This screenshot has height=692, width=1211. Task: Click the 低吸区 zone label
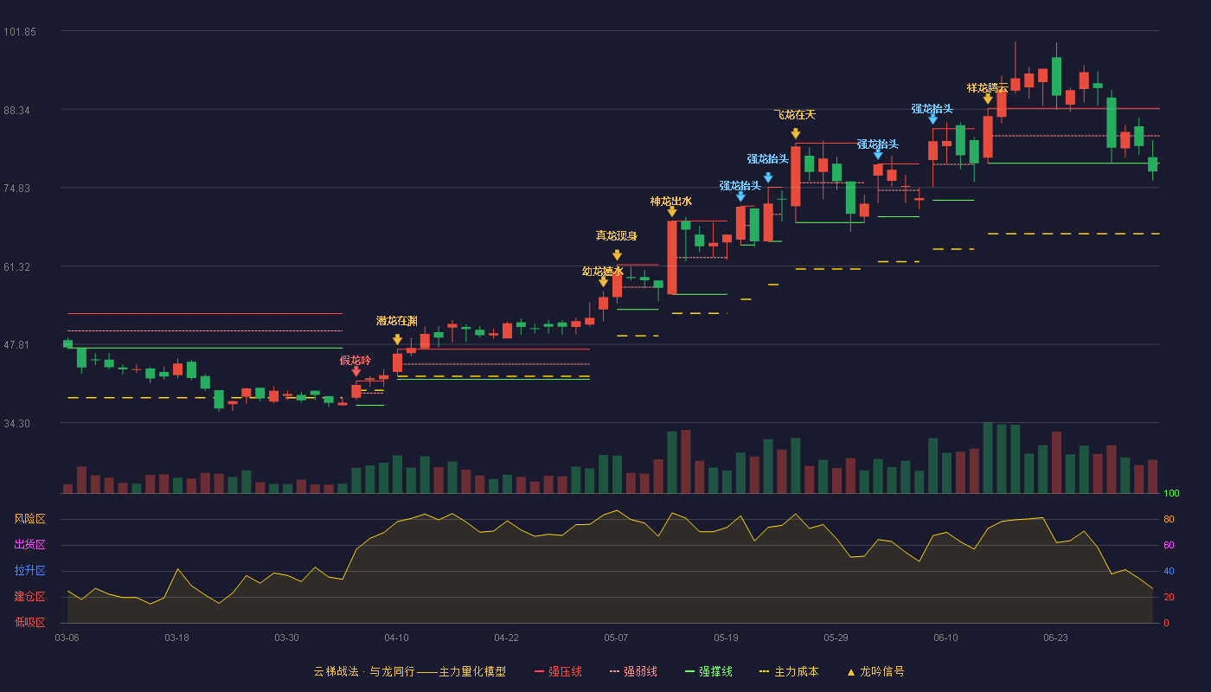(29, 622)
